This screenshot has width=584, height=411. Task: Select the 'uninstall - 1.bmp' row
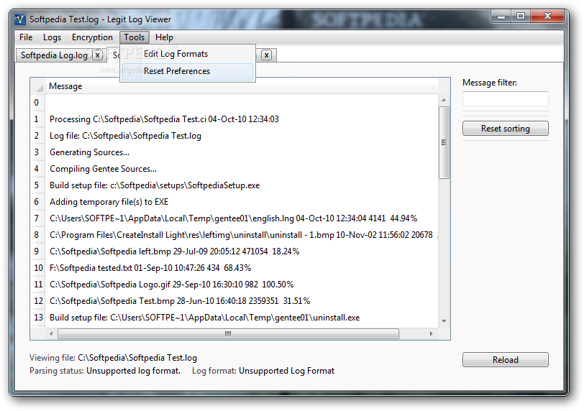coord(242,235)
